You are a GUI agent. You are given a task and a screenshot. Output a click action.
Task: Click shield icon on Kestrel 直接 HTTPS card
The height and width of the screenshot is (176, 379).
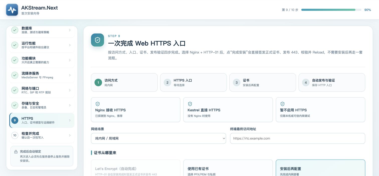click(190, 104)
